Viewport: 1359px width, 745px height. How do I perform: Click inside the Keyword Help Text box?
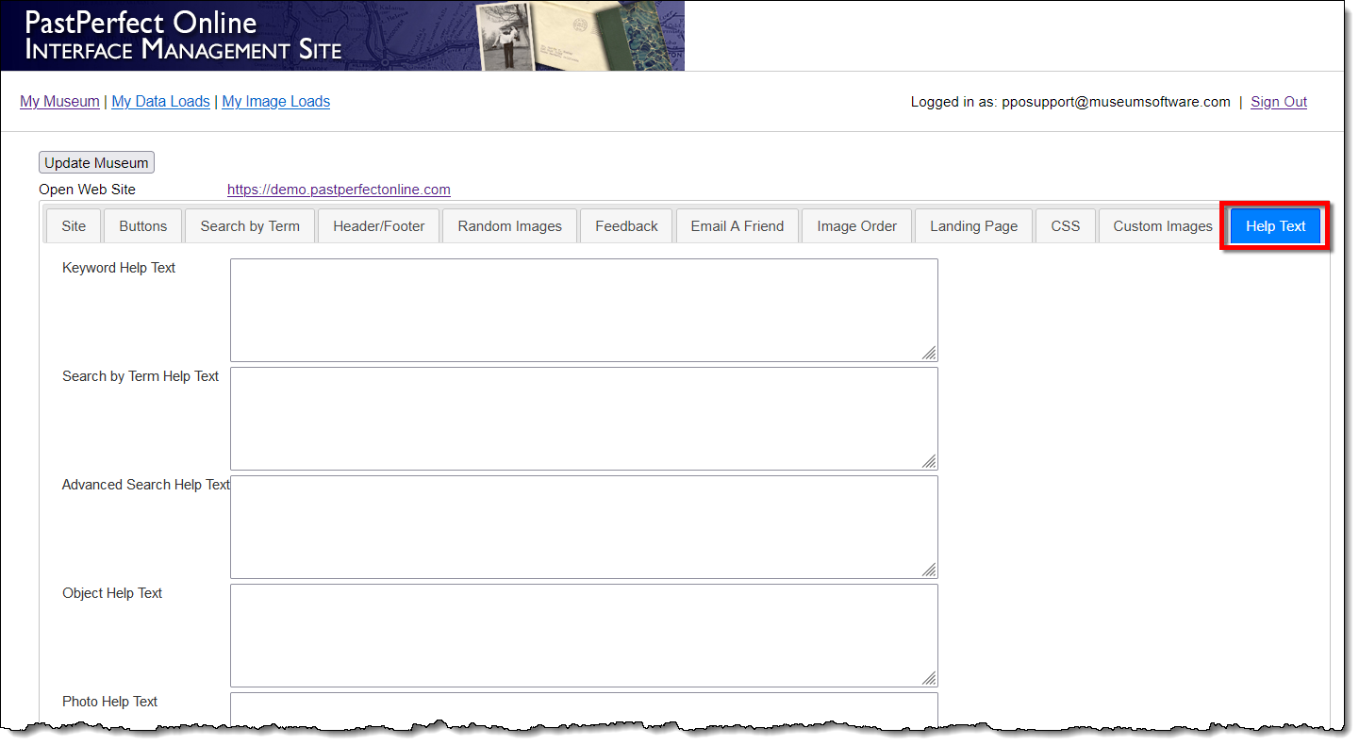(x=583, y=309)
